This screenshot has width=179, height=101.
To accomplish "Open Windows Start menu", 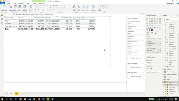I will pyautogui.click(x=2, y=99).
